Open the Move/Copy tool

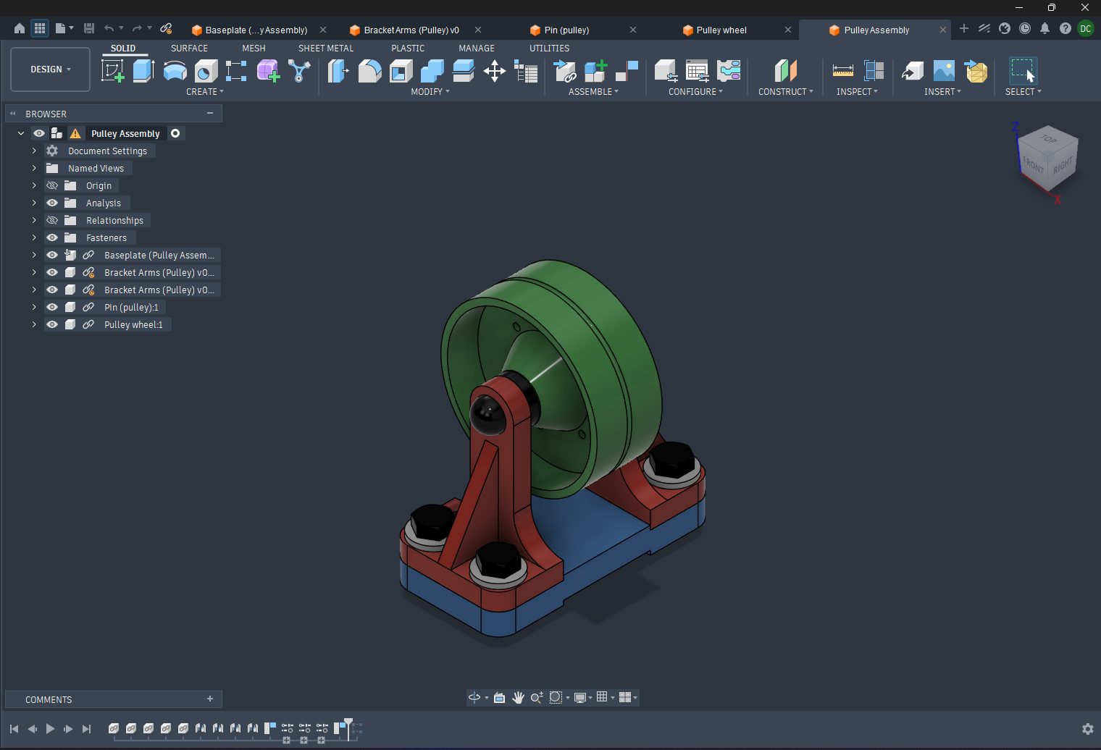495,71
